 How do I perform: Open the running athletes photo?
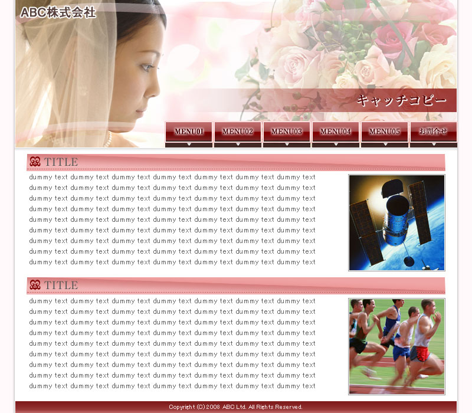(396, 346)
